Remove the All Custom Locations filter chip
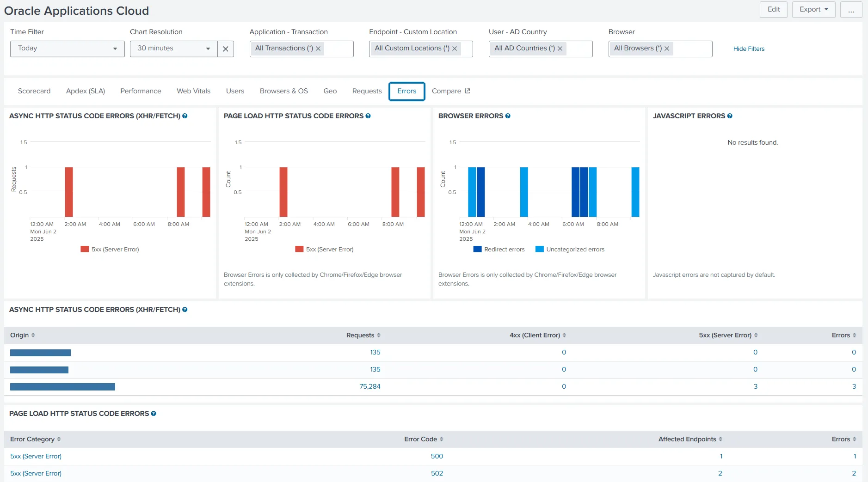 [455, 49]
